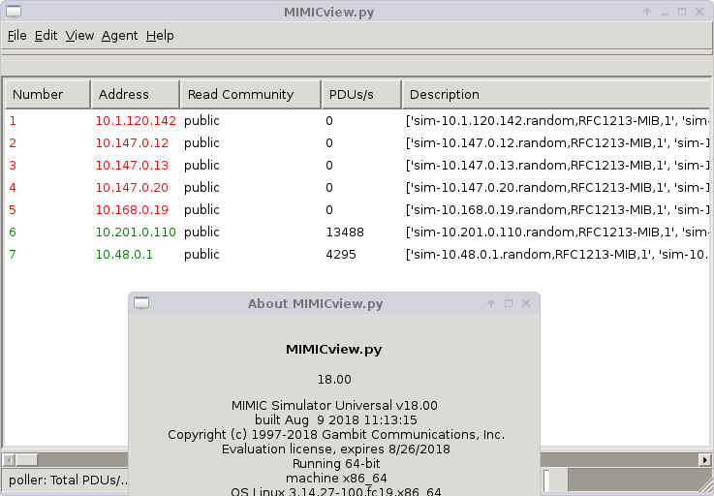Click the version number 18.00 in About
The image size is (714, 496).
[334, 380]
